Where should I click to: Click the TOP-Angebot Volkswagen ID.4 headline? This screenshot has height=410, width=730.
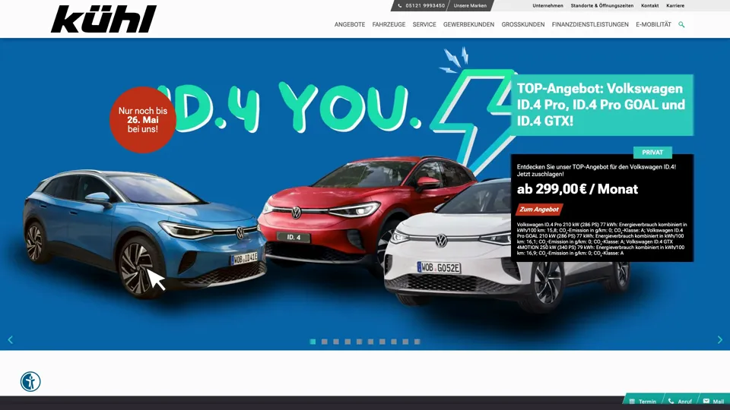click(x=602, y=105)
